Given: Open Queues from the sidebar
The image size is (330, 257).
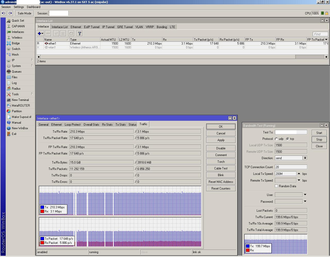Looking at the screenshot, I should click(16, 72).
